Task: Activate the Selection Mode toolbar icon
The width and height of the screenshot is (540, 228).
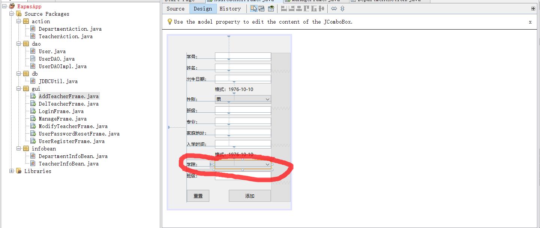Action: click(254, 9)
